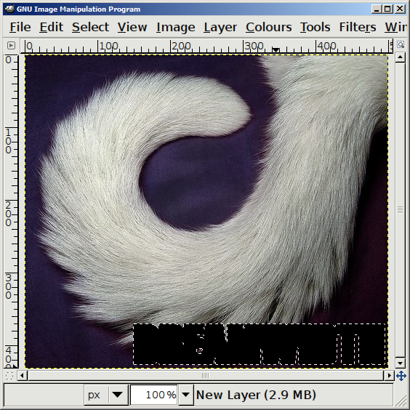Click the horizontal scrollbar right arrow
410x410 pixels.
tap(389, 376)
